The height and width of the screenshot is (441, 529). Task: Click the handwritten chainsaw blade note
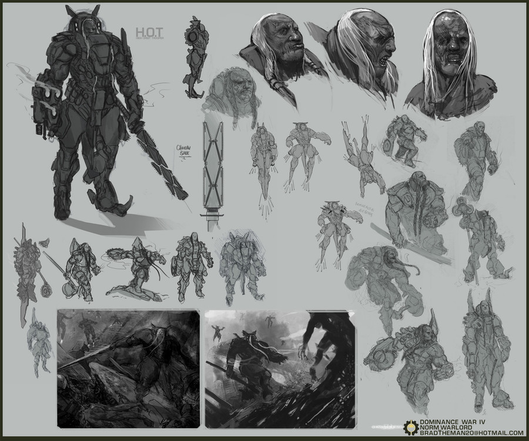coord(184,151)
